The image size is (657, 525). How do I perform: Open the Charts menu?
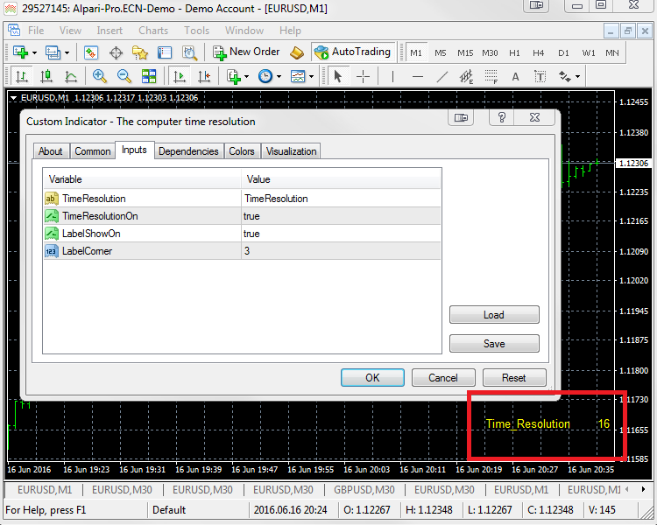click(153, 31)
